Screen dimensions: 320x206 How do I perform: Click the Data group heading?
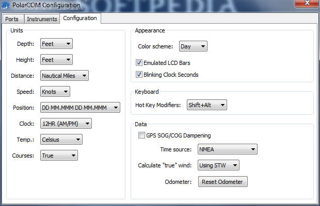point(140,124)
